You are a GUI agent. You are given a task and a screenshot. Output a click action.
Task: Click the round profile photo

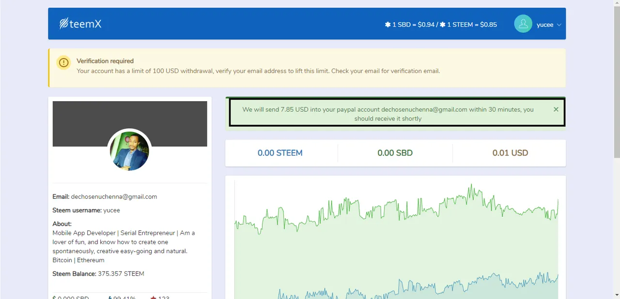(130, 151)
